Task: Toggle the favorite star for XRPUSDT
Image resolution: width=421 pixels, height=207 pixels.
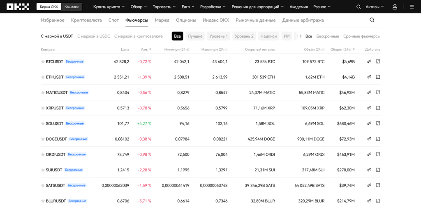Action: [43, 108]
